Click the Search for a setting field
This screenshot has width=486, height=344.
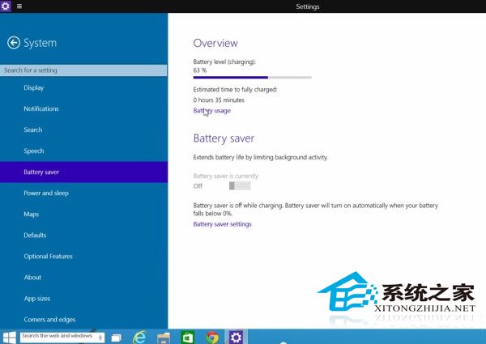(83, 70)
